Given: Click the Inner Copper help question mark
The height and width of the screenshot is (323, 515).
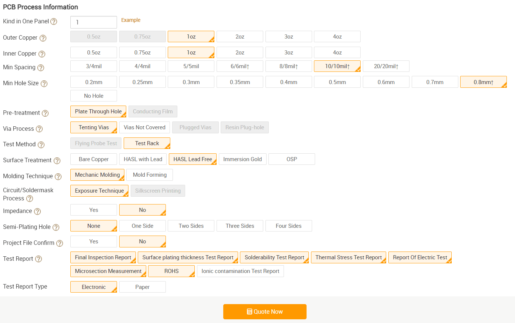Looking at the screenshot, I should 42,54.
